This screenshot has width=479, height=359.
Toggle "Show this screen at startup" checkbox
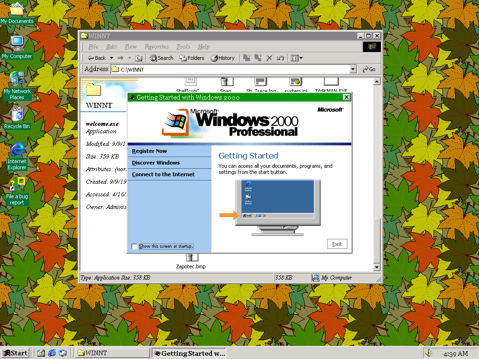(134, 246)
